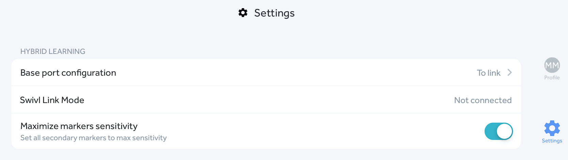Click the Settings page title text

click(274, 13)
